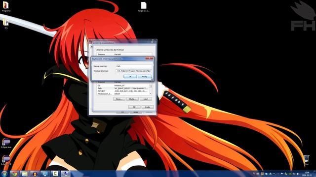Click the volume speaker tray icon
Screen dimensions: 316x177
(x=298, y=174)
